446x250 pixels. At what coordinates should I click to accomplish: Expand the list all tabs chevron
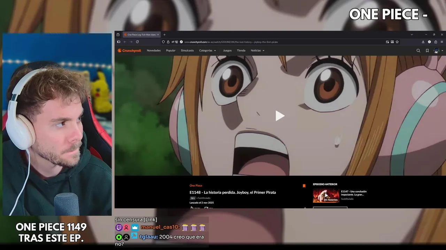(x=412, y=35)
